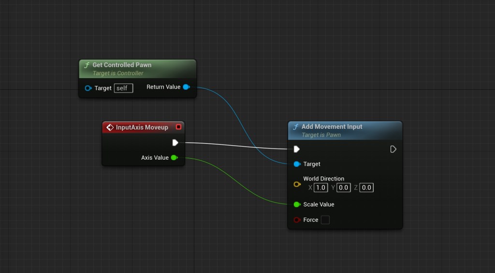Click the Return Value output pin
This screenshot has width=495, height=273.
coord(186,87)
